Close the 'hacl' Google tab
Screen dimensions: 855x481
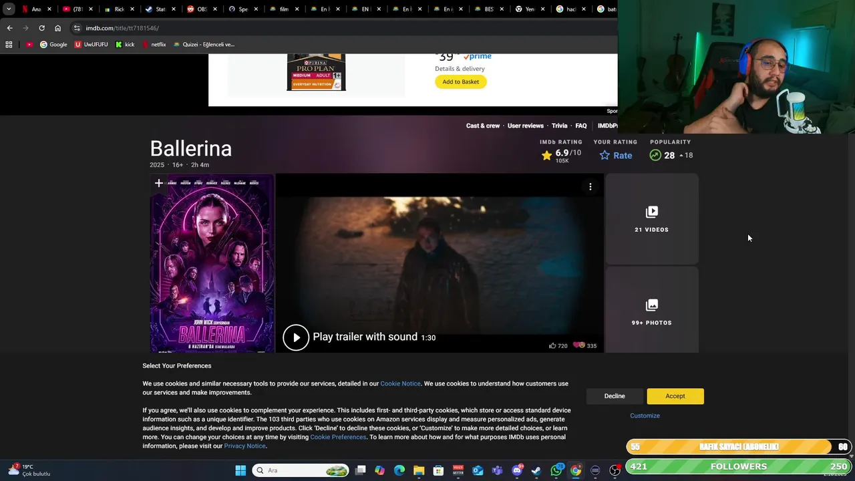pyautogui.click(x=584, y=9)
